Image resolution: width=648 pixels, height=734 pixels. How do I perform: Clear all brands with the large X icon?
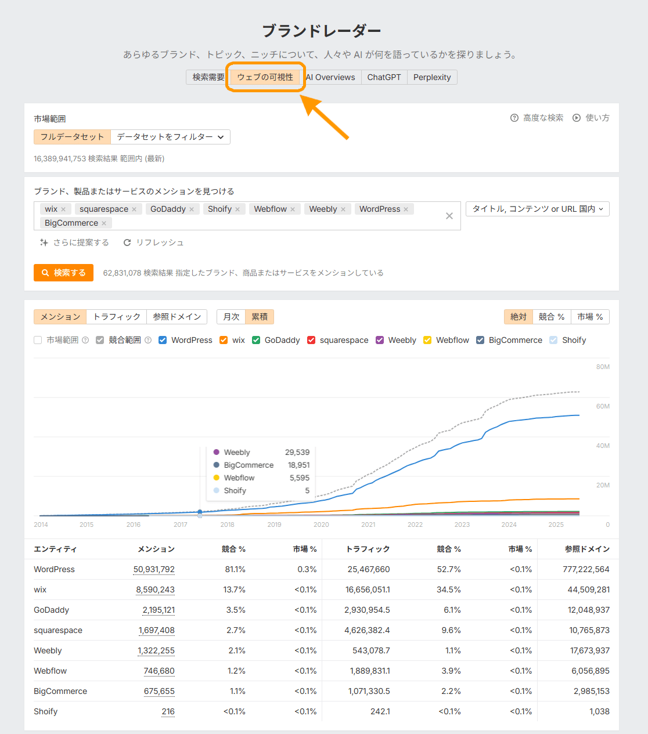(x=449, y=216)
